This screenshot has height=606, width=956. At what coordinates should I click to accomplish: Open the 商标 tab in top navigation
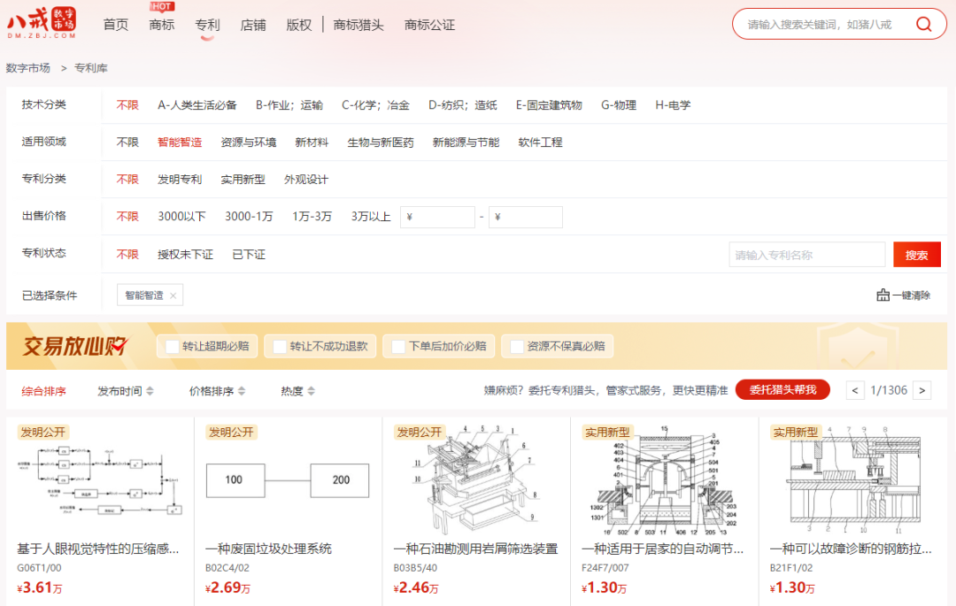click(x=162, y=25)
